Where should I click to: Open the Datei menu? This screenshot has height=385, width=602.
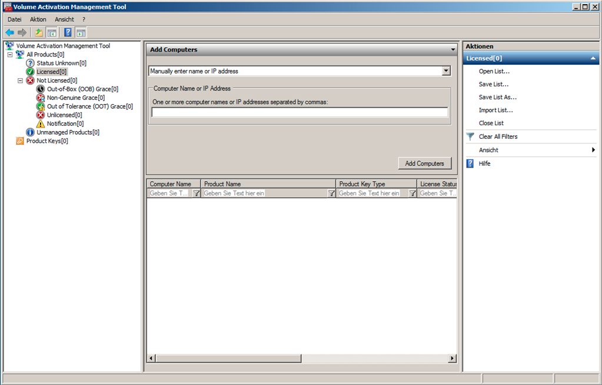click(15, 19)
